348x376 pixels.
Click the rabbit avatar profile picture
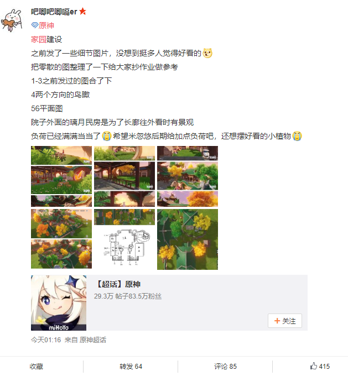pyautogui.click(x=13, y=20)
